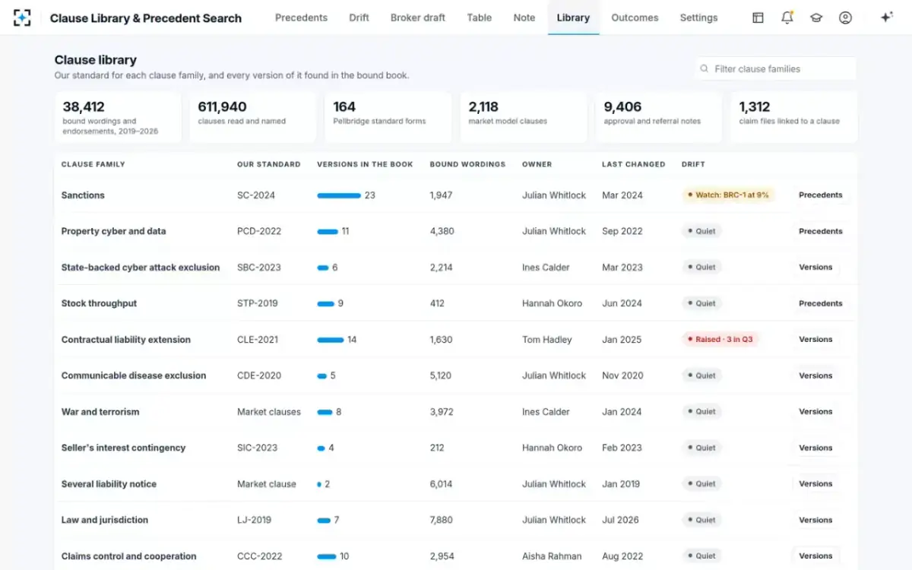Click the SC-2024 standard code
Image resolution: width=912 pixels, height=570 pixels.
coord(256,195)
